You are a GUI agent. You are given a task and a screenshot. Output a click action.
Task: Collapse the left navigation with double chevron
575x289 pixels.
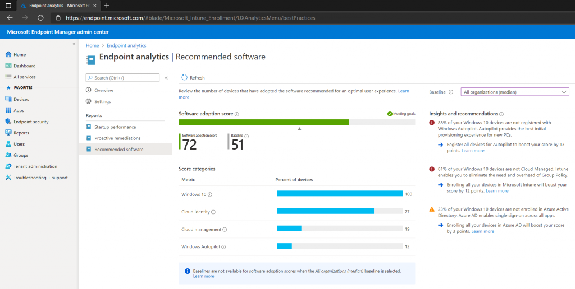coord(74,44)
